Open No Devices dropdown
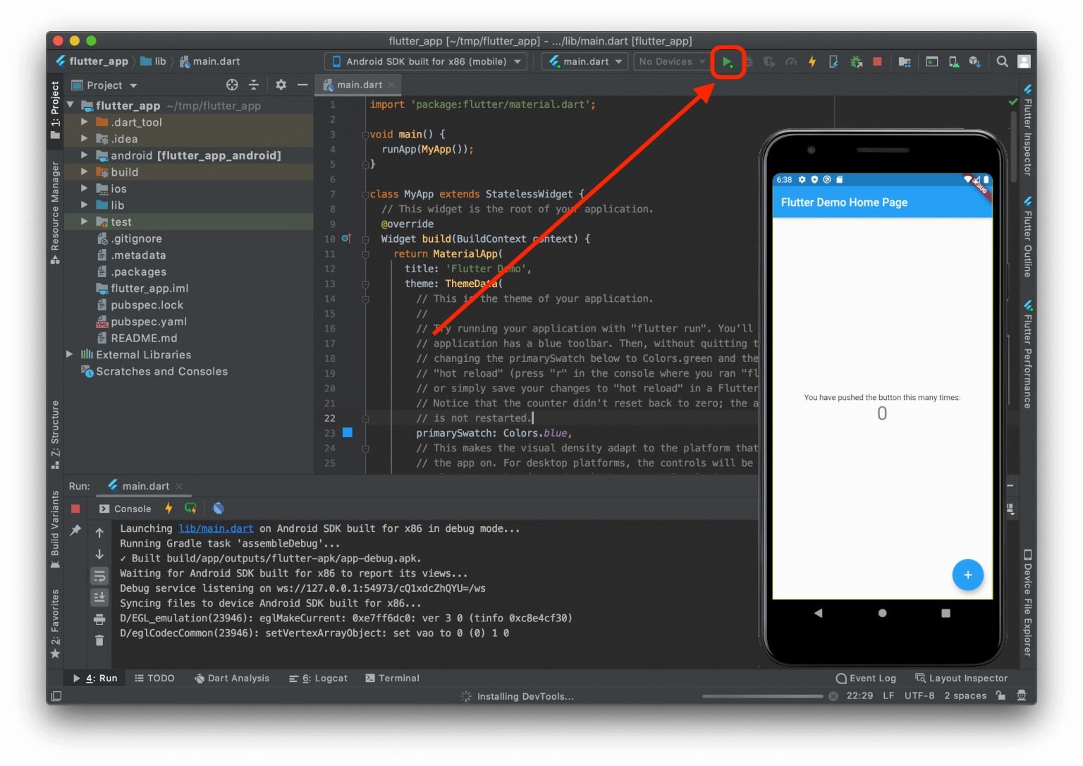 pos(671,62)
